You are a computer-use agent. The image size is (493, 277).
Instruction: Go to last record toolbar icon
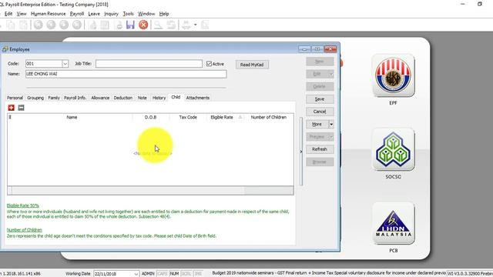pos(77,25)
